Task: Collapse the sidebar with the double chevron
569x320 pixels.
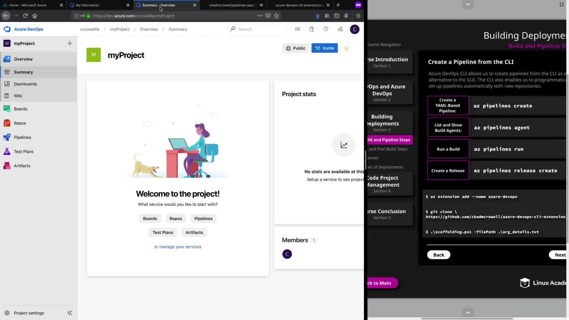Action: pos(70,313)
